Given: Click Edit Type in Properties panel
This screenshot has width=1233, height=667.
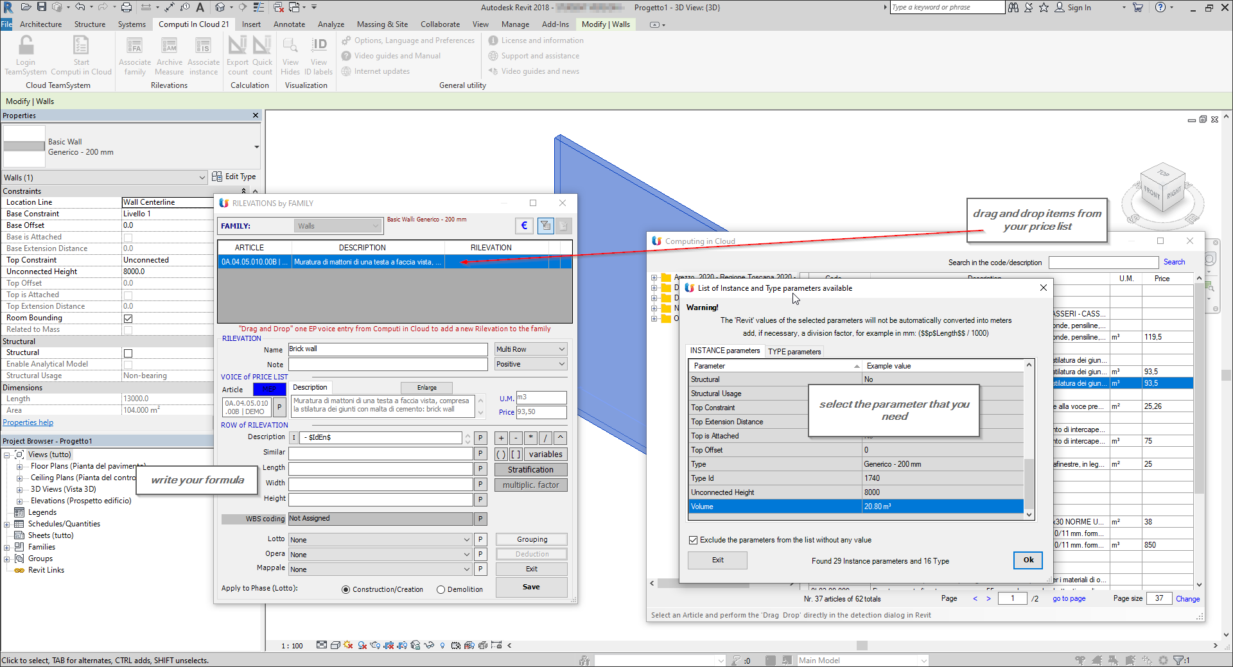Looking at the screenshot, I should coord(234,177).
